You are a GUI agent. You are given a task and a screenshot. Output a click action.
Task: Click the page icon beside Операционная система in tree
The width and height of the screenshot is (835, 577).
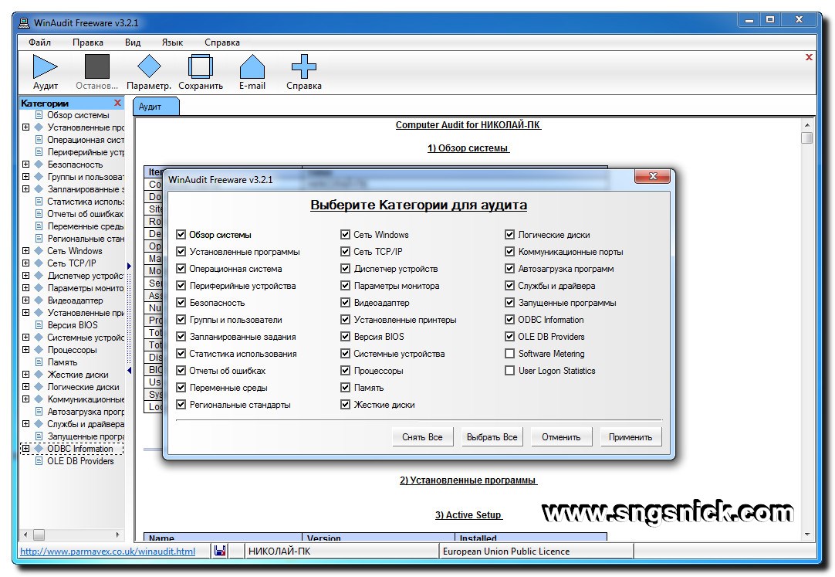[x=39, y=140]
